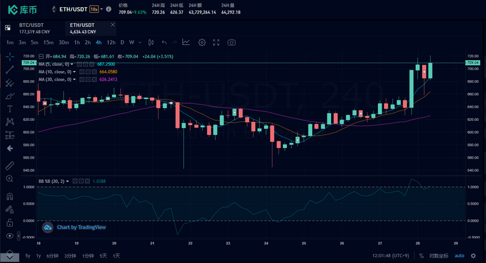Open the MA (30, close, 0) dropdown arrow
Viewport: 486px width, 263px height.
(74, 80)
